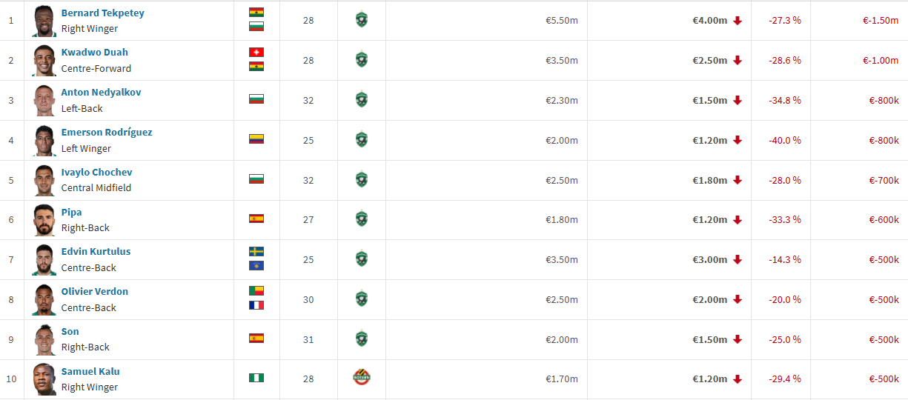
Task: Click the Switzerland flag next to Kwadwo Duah
Action: (x=256, y=53)
